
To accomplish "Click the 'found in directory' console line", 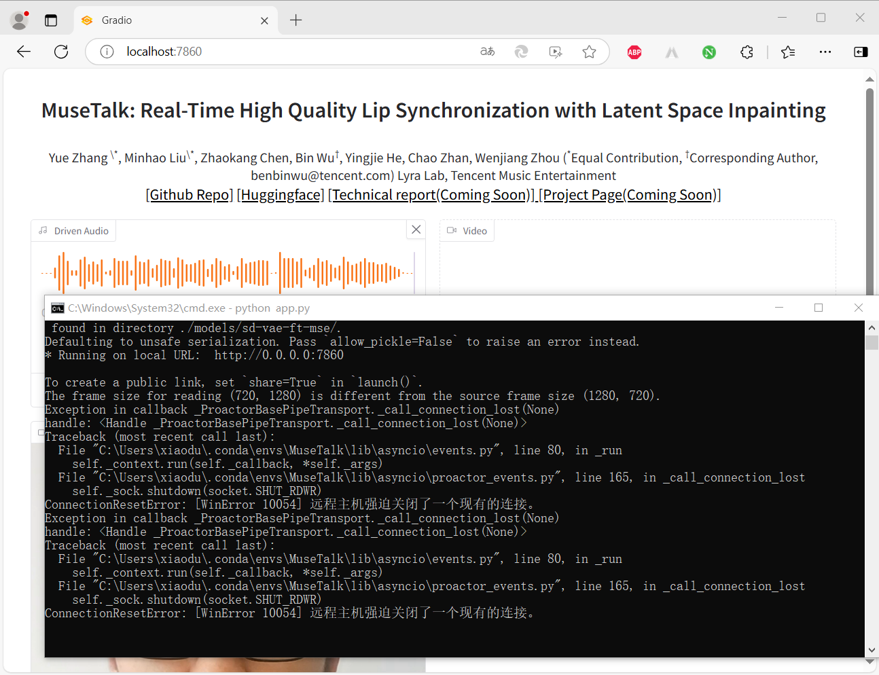I will tap(196, 328).
